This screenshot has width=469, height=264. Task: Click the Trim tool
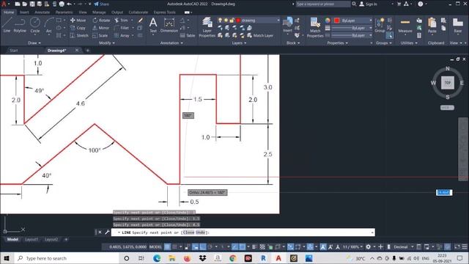coord(121,21)
